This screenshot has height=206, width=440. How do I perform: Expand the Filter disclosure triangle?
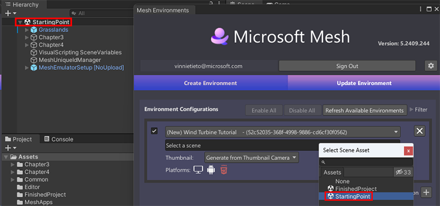[x=411, y=109]
